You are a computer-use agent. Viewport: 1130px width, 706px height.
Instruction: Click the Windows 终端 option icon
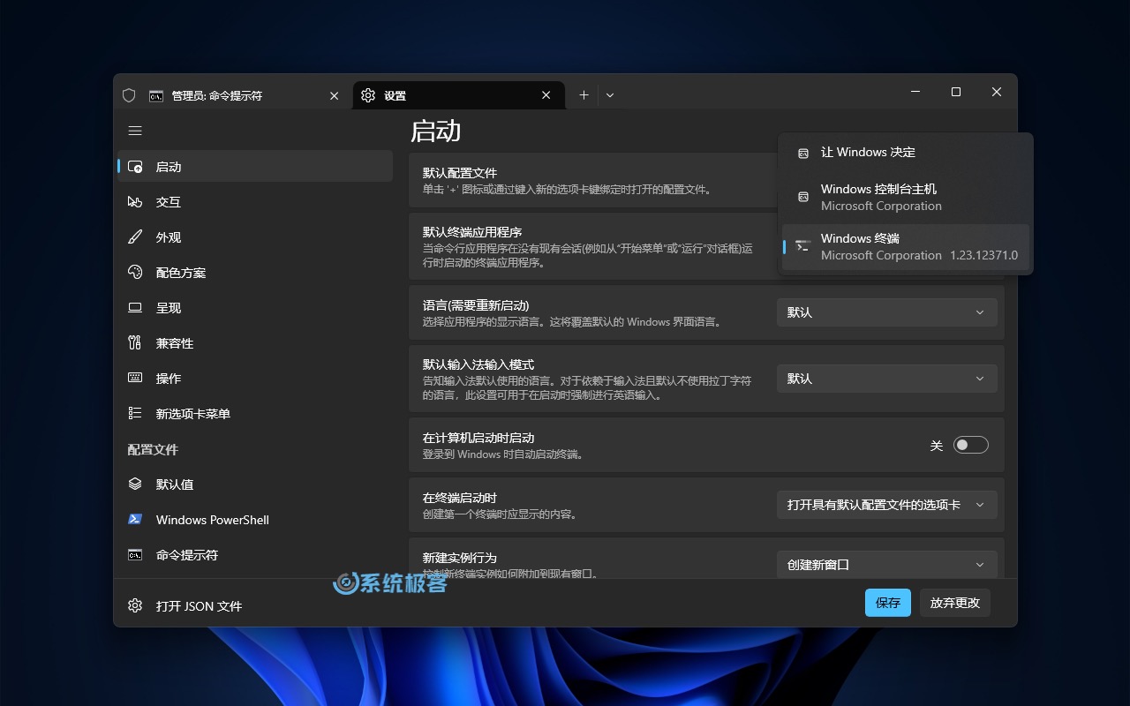[x=803, y=246]
